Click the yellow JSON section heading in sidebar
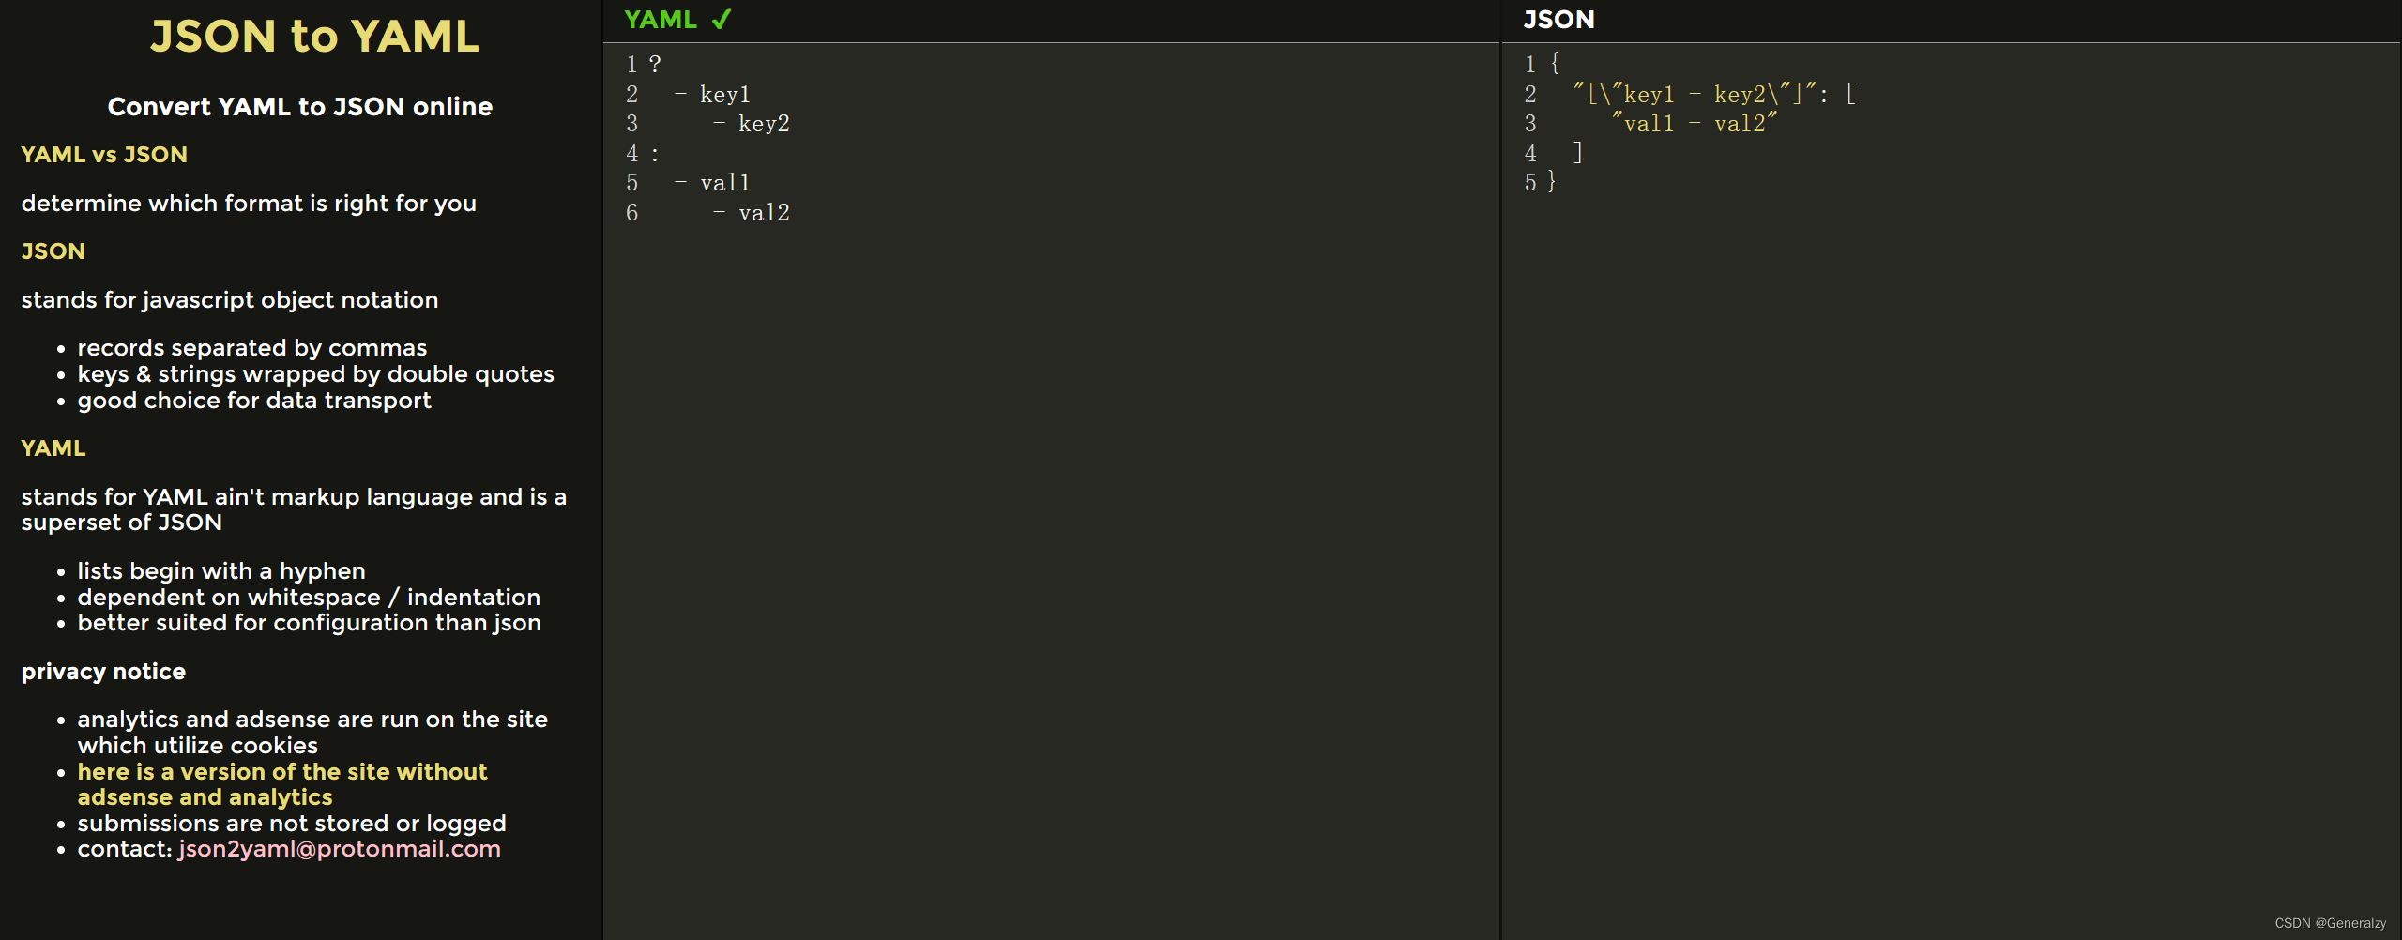The image size is (2402, 940). coord(53,251)
